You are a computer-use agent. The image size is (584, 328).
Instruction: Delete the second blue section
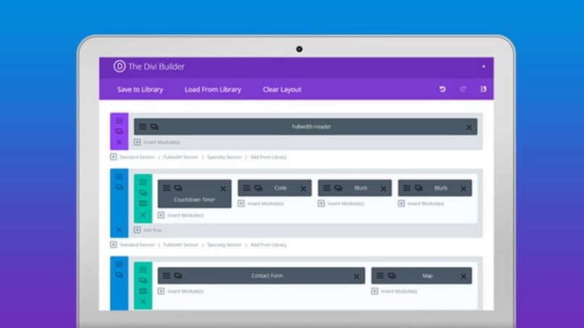(119, 230)
